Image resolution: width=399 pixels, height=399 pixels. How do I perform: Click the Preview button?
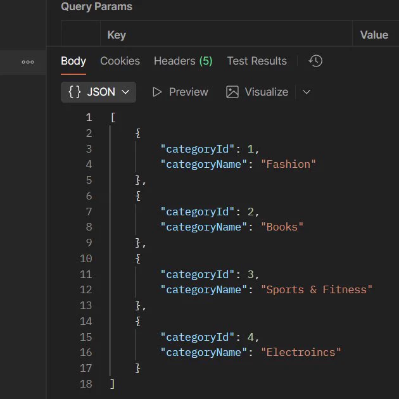(x=180, y=92)
